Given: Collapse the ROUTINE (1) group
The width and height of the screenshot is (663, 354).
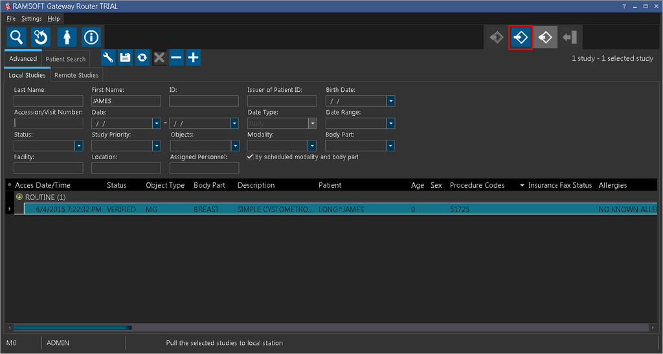Looking at the screenshot, I should click(19, 197).
